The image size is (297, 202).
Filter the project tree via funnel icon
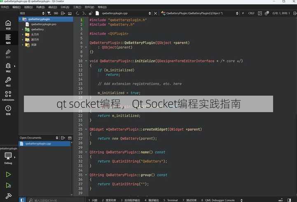point(49,13)
